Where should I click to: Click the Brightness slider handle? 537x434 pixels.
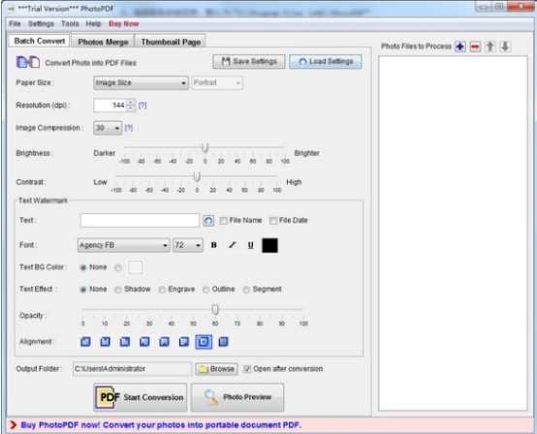(x=205, y=148)
